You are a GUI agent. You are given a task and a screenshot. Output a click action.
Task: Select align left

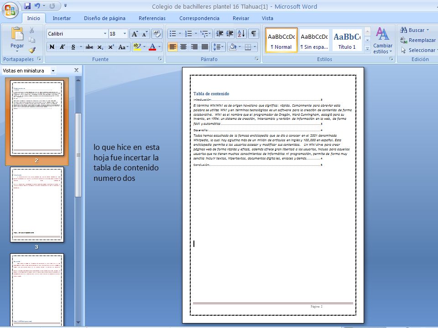(x=172, y=47)
